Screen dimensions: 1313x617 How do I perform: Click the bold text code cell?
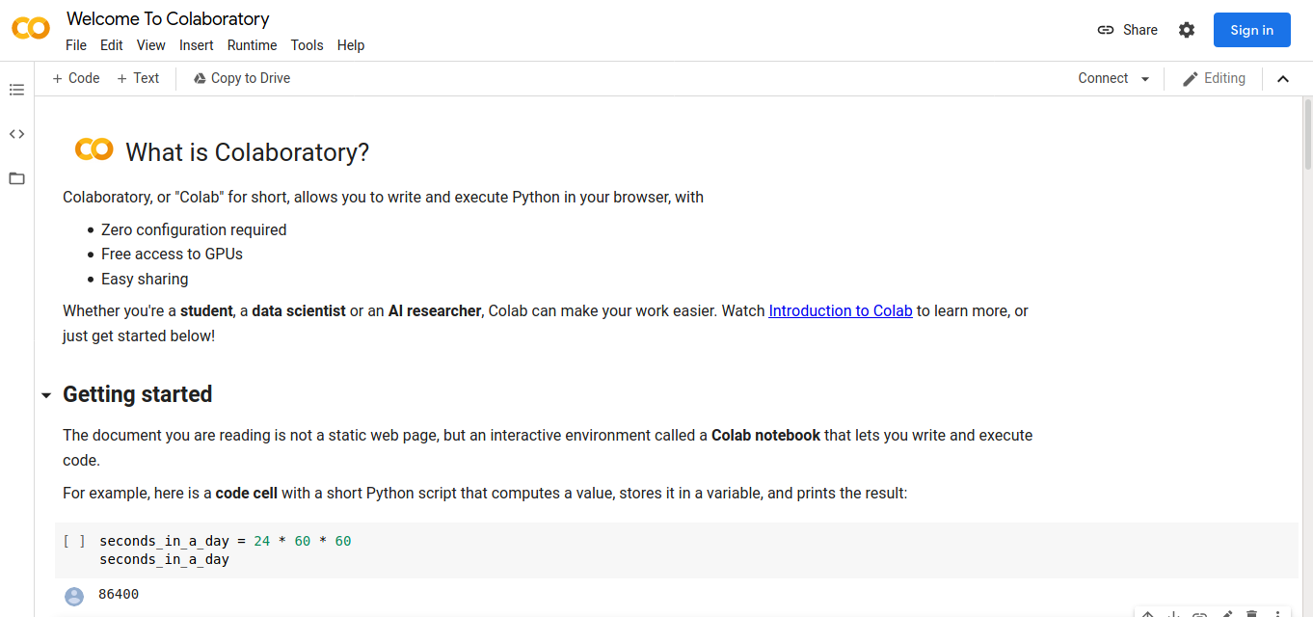click(247, 493)
